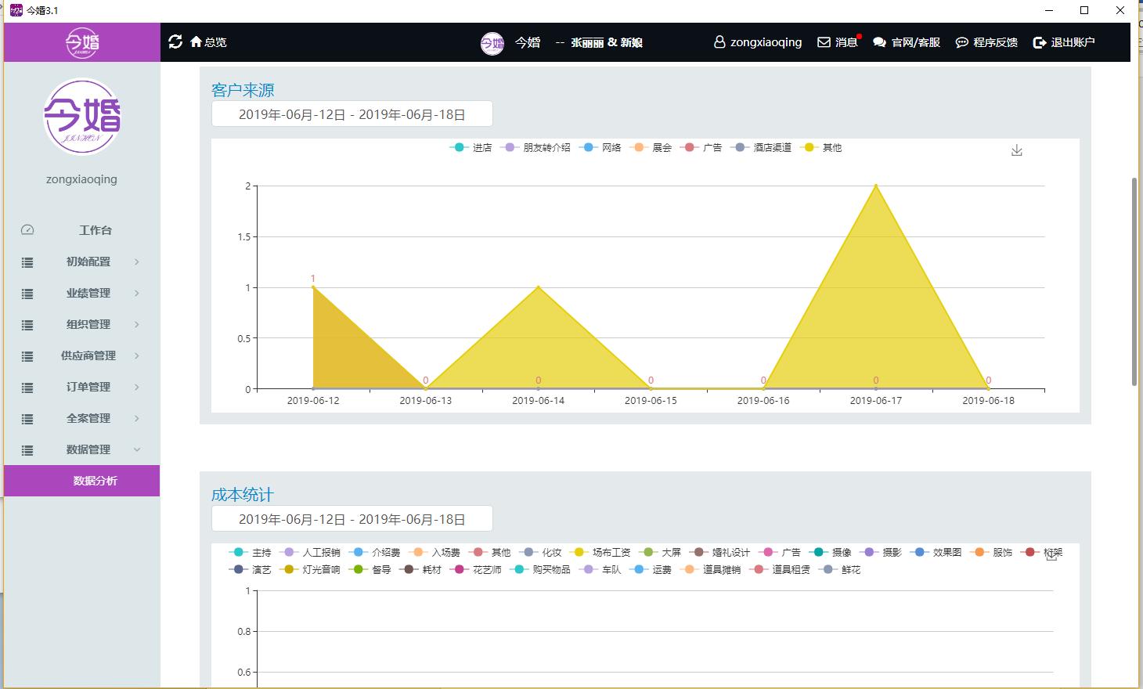Open the official site/customer service chat icon

pos(879,42)
